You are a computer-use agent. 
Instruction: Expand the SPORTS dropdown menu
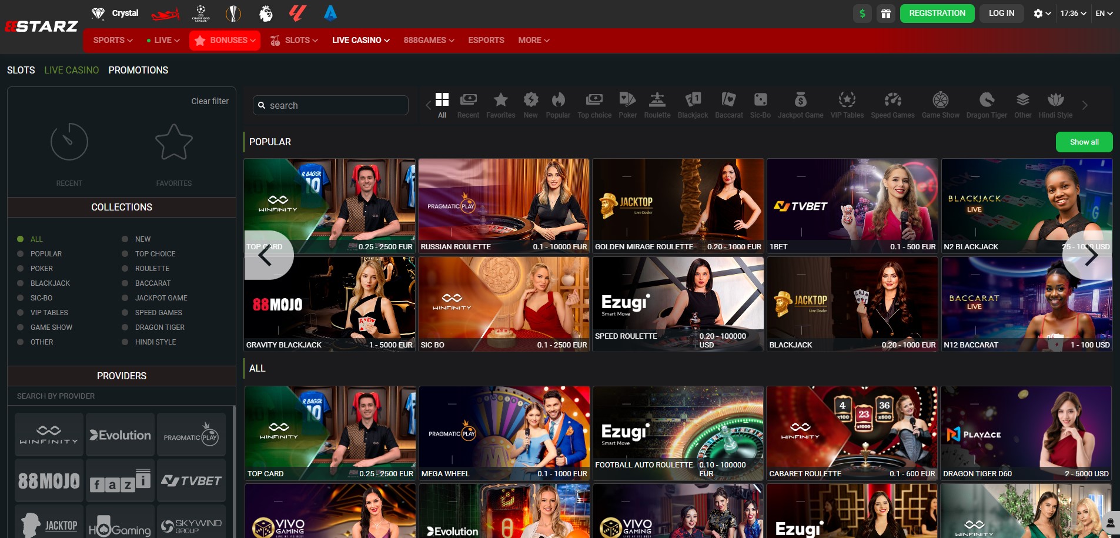[x=113, y=40]
